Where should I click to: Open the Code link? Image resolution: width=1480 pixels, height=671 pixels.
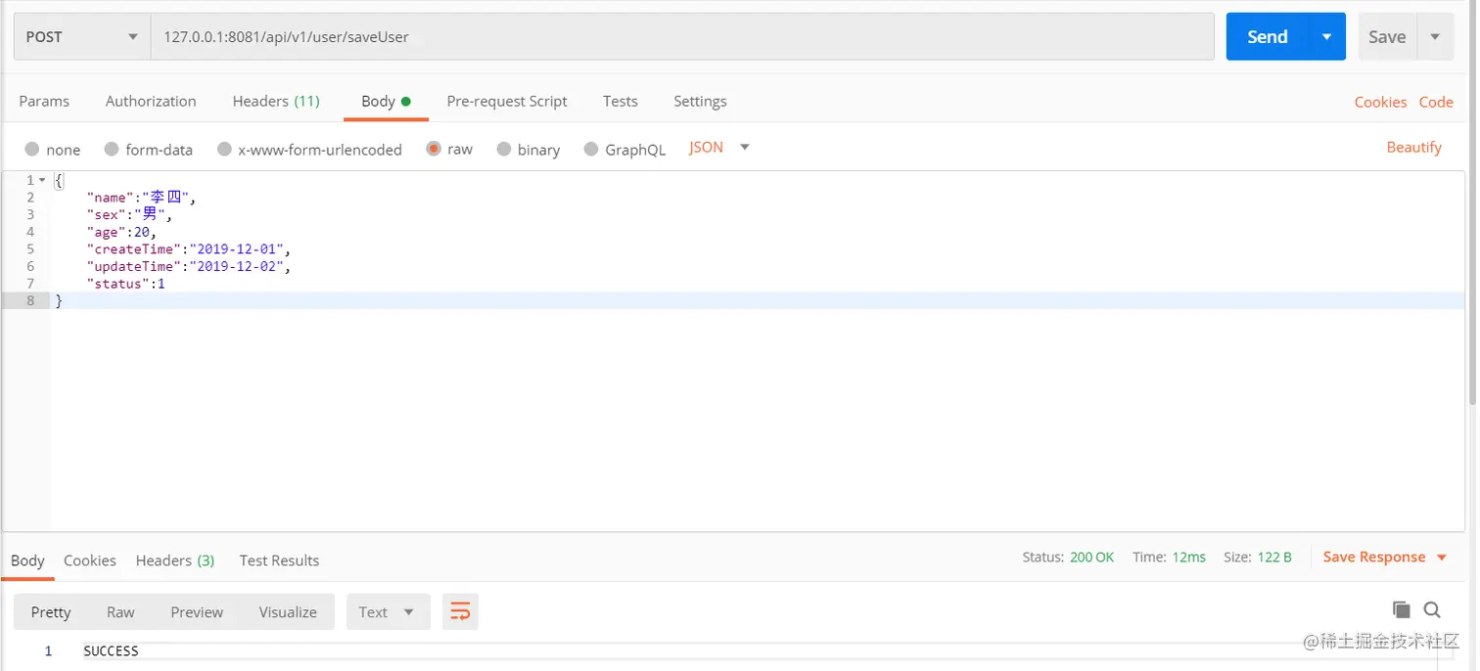(1436, 102)
